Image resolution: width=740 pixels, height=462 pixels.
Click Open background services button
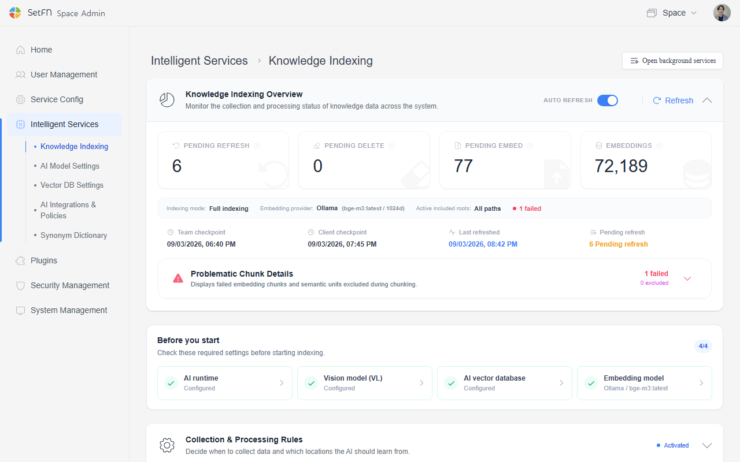point(672,61)
